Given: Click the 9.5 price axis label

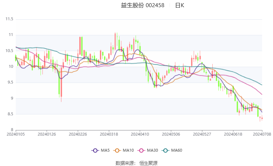Looking at the screenshot, I should (x=10, y=82).
